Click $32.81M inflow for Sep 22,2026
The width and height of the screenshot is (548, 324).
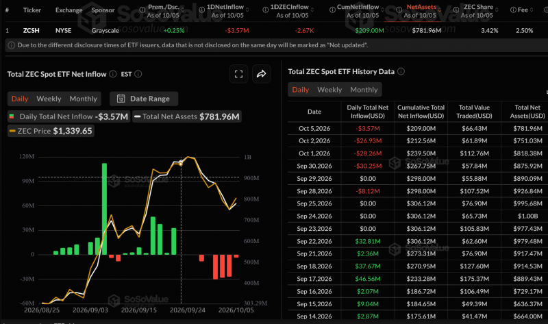pyautogui.click(x=368, y=241)
